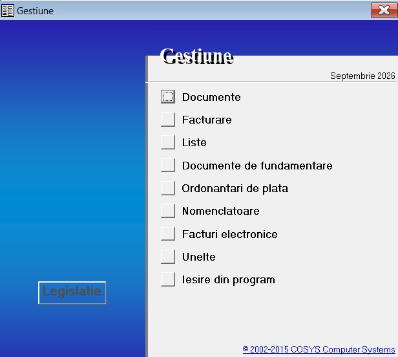Click the Facturare label text
This screenshot has height=357, width=398.
pyautogui.click(x=207, y=120)
